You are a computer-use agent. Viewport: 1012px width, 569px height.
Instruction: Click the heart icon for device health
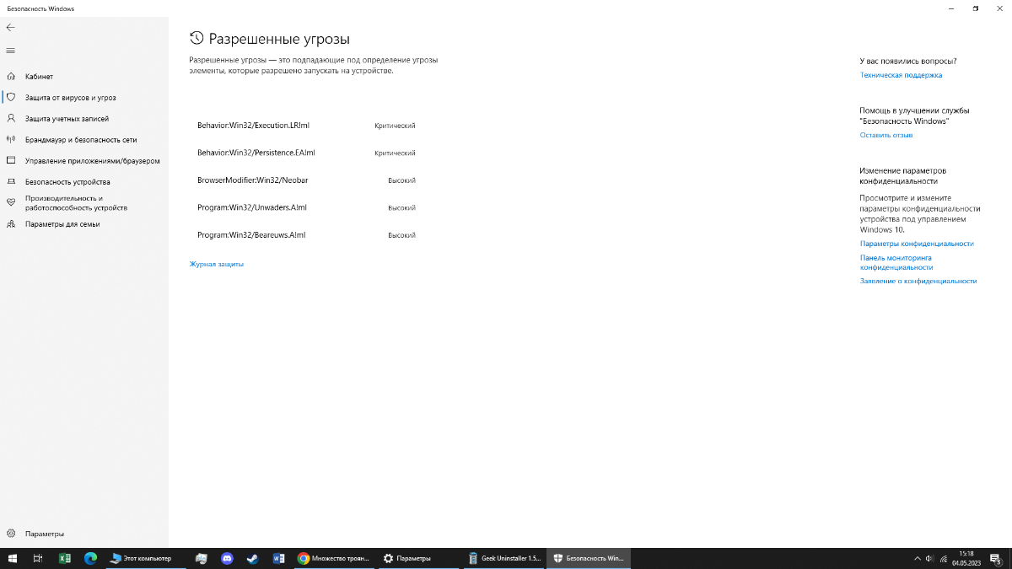pyautogui.click(x=11, y=202)
